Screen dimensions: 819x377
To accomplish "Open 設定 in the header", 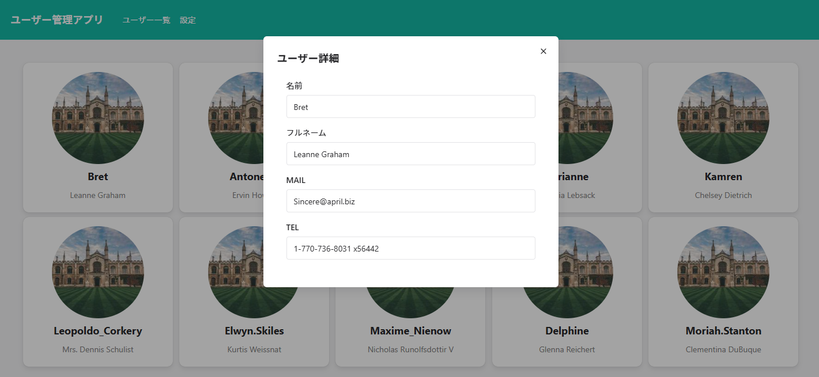I will 188,20.
